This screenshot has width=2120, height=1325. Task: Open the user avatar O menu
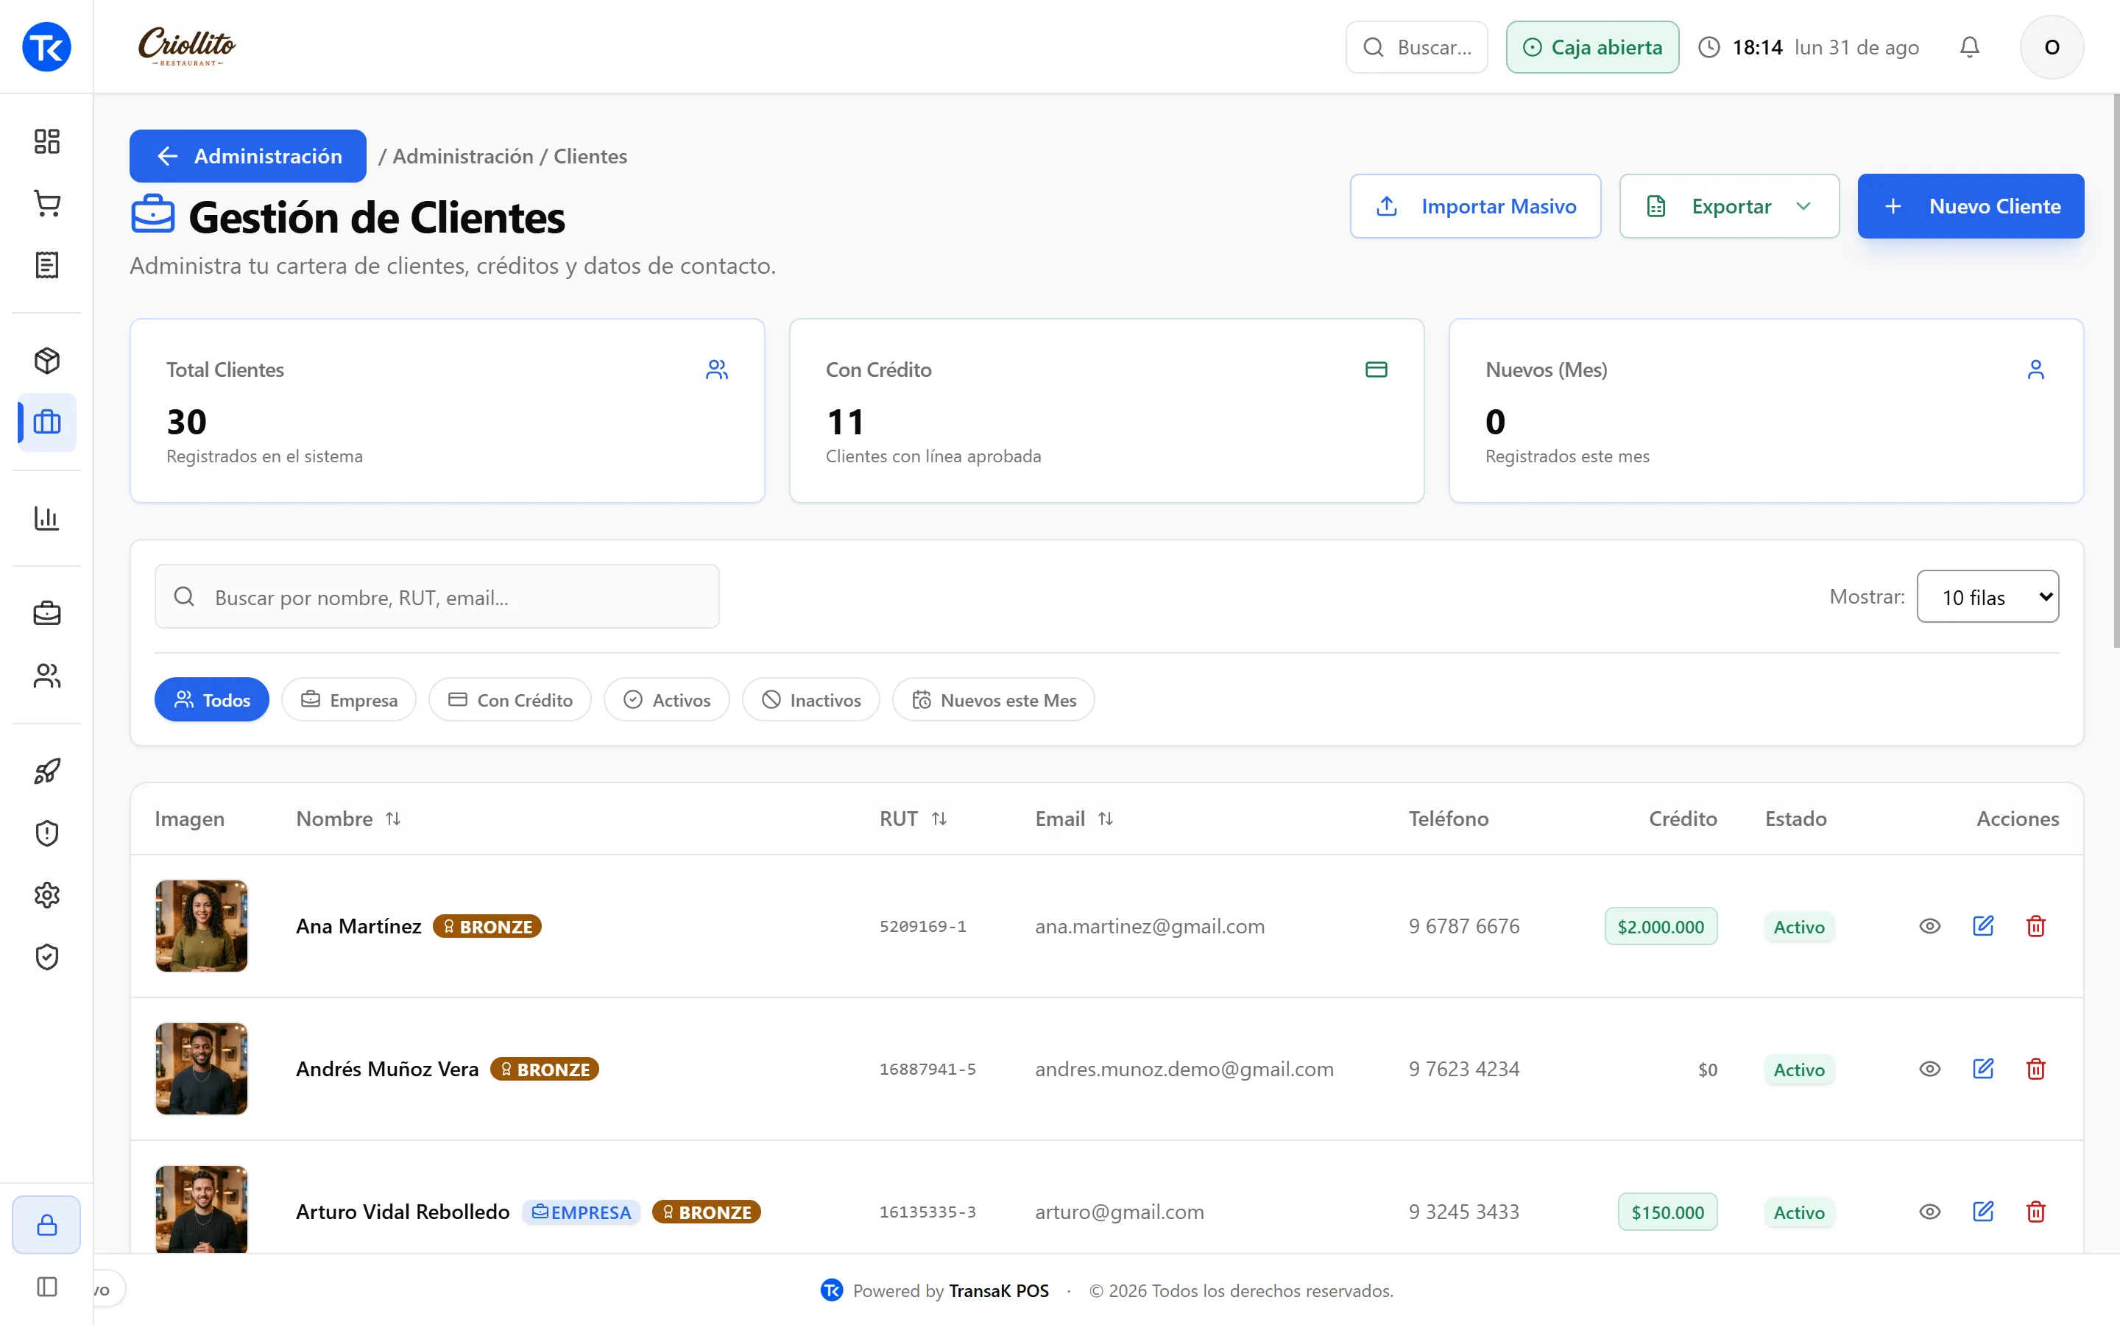click(x=2052, y=47)
